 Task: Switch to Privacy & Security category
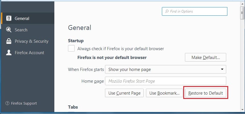pyautogui.click(x=31, y=41)
